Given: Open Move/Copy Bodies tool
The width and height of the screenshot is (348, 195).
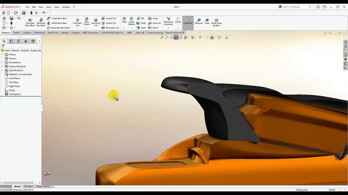Looking at the screenshot, I should [x=216, y=22].
